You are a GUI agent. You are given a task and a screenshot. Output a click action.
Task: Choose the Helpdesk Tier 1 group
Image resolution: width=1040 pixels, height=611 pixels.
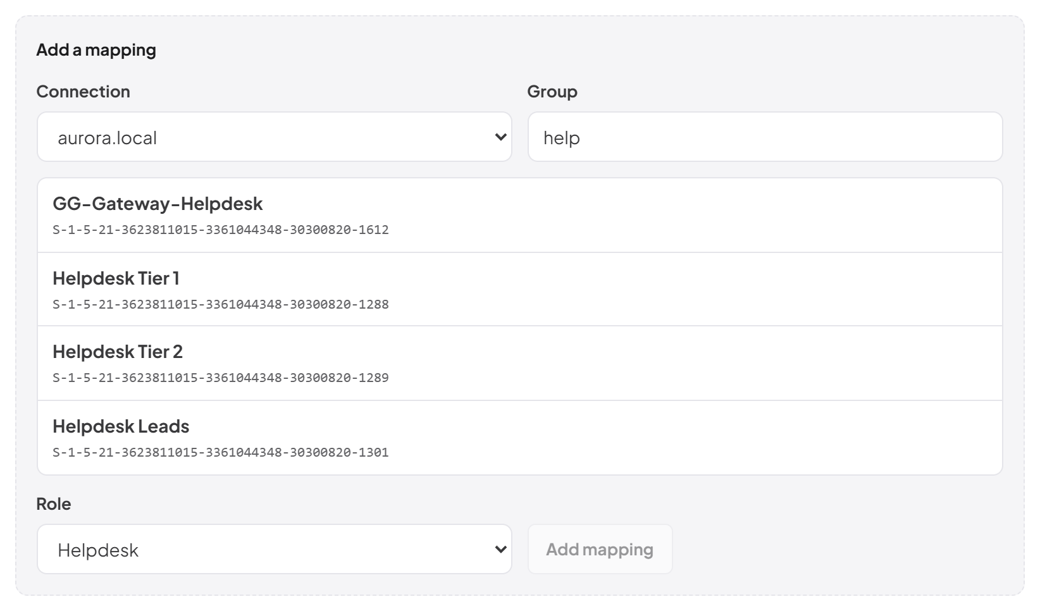coord(520,290)
